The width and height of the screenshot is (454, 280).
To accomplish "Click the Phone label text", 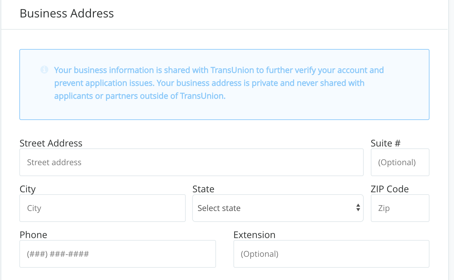I will pyautogui.click(x=33, y=235).
